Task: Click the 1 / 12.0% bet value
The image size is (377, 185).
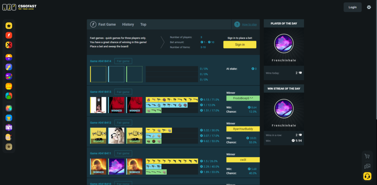Action: pos(208,105)
